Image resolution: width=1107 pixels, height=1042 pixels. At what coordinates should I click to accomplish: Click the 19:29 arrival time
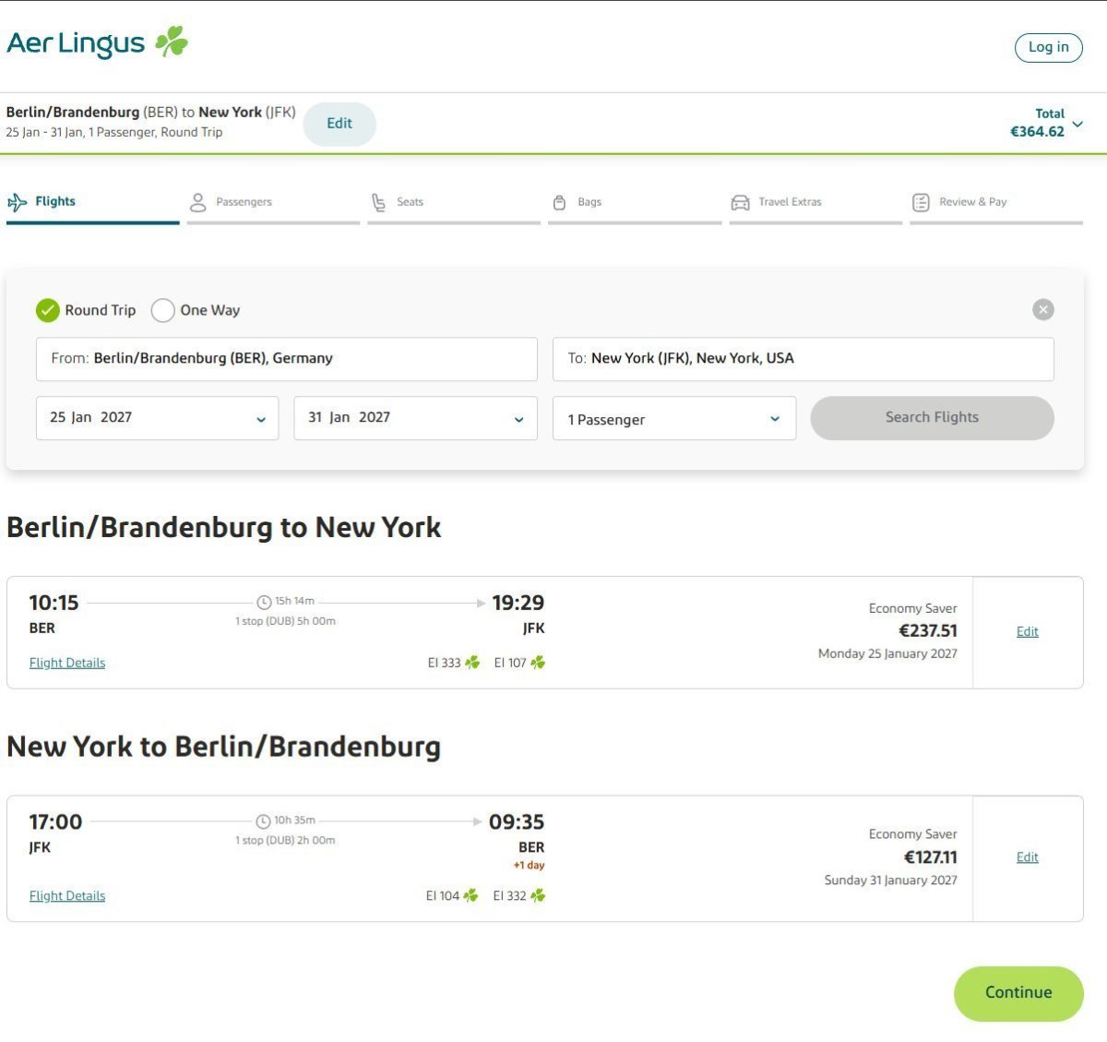518,603
